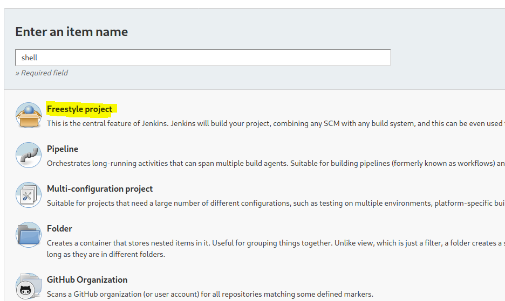Click the Pipeline pipe icon
505x301 pixels.
[29, 155]
